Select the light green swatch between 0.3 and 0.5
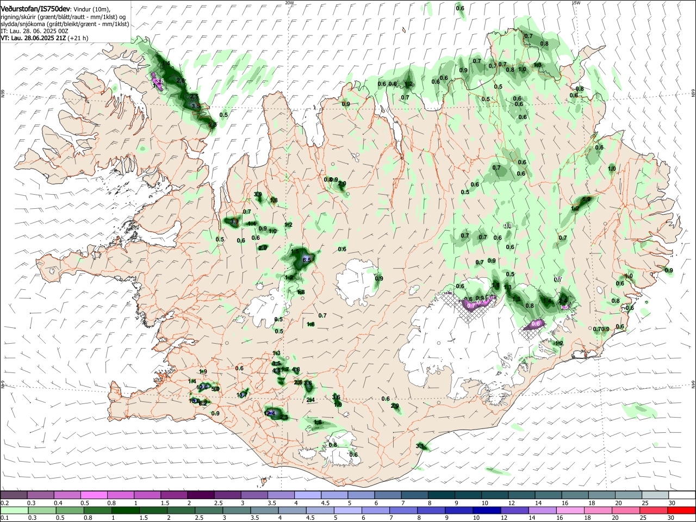This screenshot has height=522, width=696. pos(43,511)
